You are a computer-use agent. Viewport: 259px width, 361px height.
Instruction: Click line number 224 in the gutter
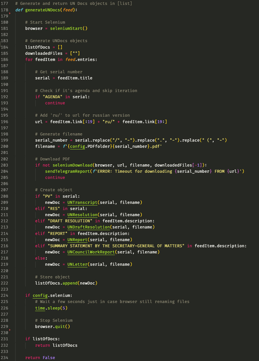[x=4, y=296]
